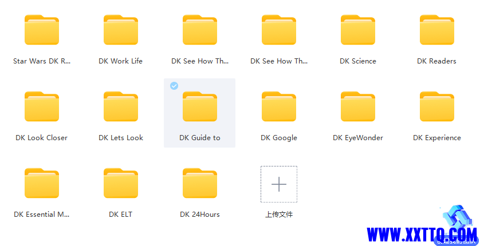Click the "DK Readers" folder name

coord(437,61)
